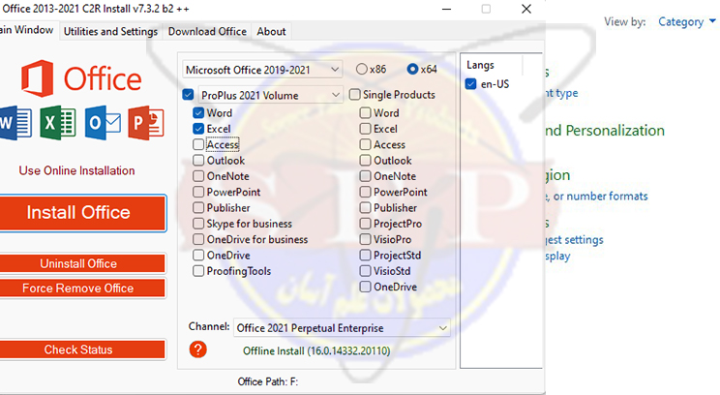Screen dimensions: 720x395
Task: Check Outlook under Single Products
Action: (x=365, y=161)
